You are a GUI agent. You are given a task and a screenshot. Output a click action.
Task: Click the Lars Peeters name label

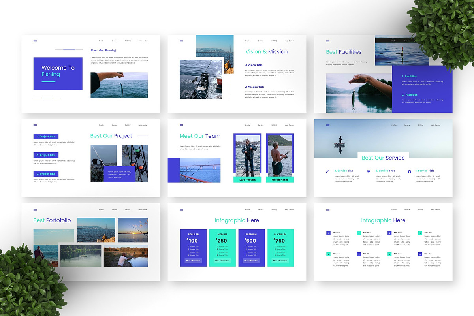pyautogui.click(x=247, y=180)
